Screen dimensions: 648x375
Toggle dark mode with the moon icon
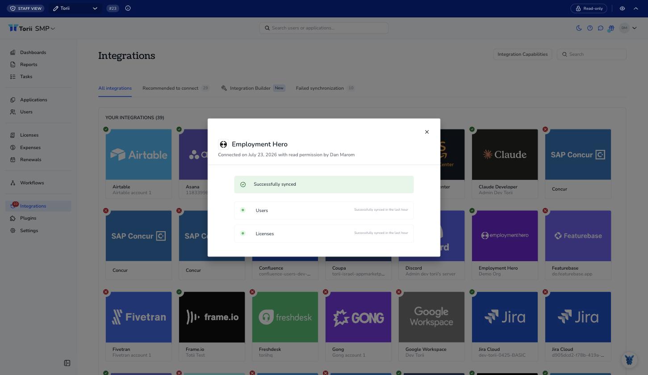(579, 28)
